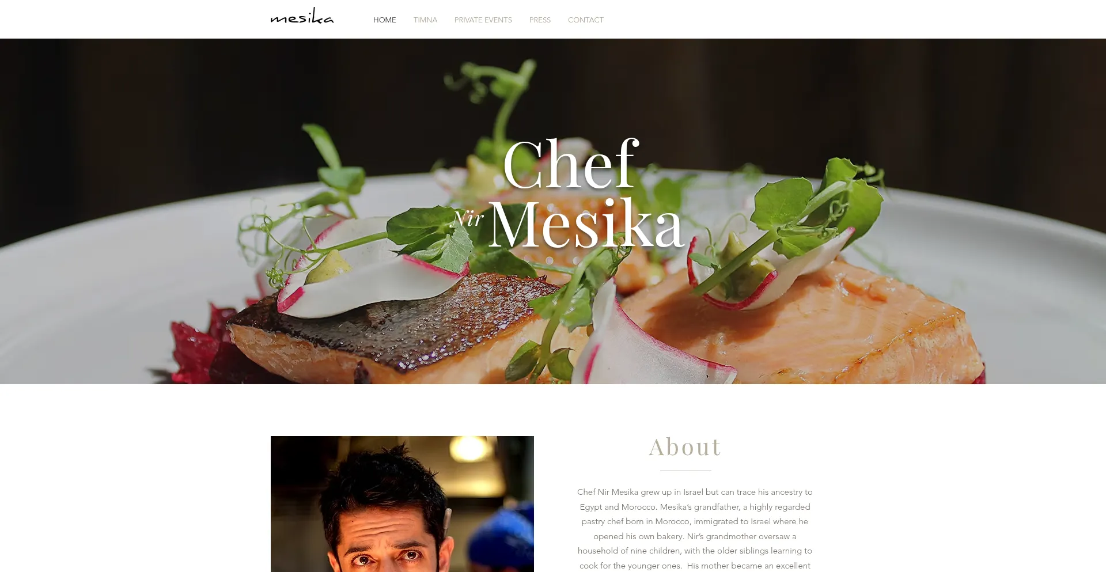Screen dimensions: 1106x572
Task: Open PRIVATE EVENTS in the navigation bar
Action: coord(483,20)
